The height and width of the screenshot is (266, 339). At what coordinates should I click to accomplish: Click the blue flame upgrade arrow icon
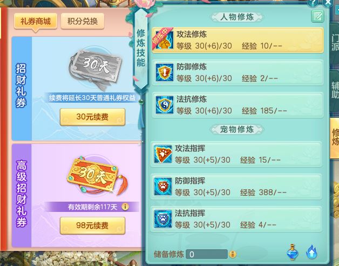[x=311, y=252]
